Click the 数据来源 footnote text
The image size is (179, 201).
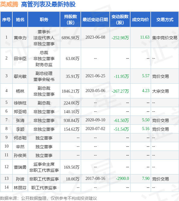[49, 198]
